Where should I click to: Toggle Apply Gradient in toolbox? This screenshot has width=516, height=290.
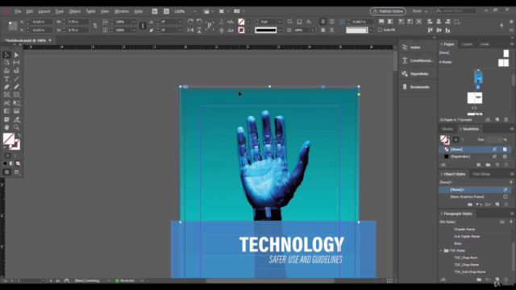click(11, 164)
